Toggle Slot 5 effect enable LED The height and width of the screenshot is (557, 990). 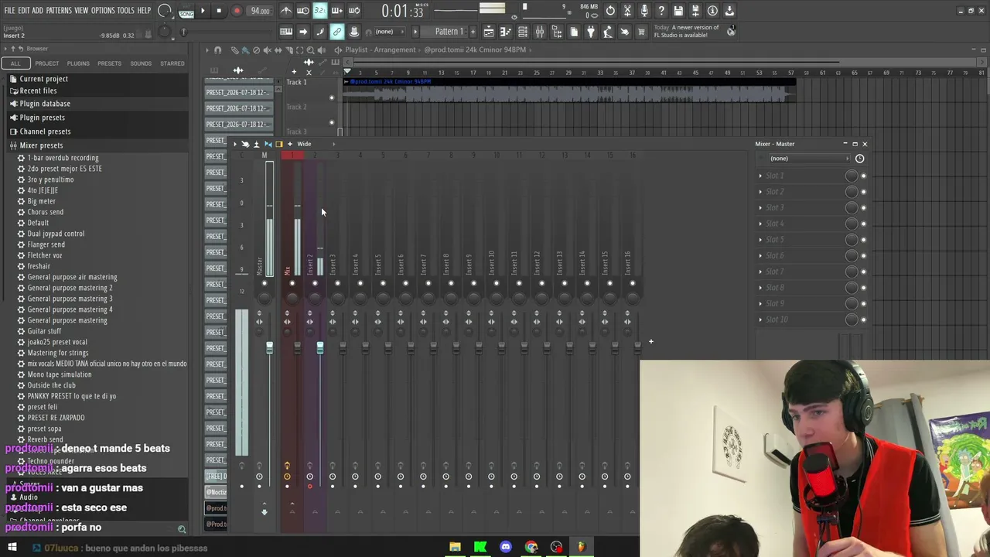coord(863,240)
